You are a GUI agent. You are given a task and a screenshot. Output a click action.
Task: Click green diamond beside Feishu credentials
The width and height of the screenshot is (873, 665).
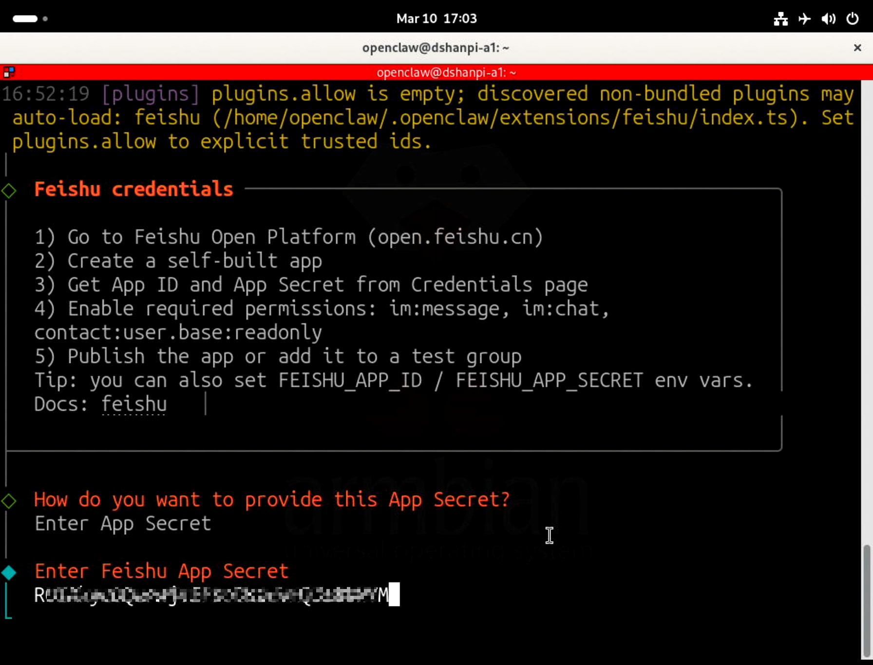click(x=9, y=190)
